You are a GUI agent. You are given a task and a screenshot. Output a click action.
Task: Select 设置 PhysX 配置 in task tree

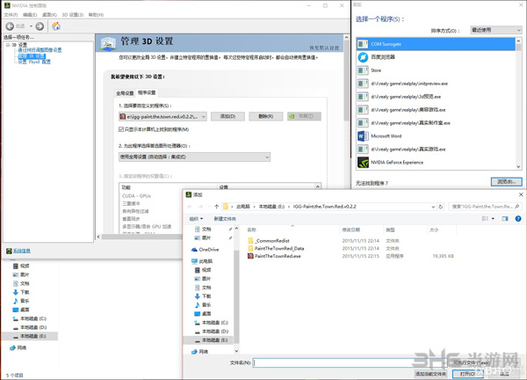(x=34, y=62)
